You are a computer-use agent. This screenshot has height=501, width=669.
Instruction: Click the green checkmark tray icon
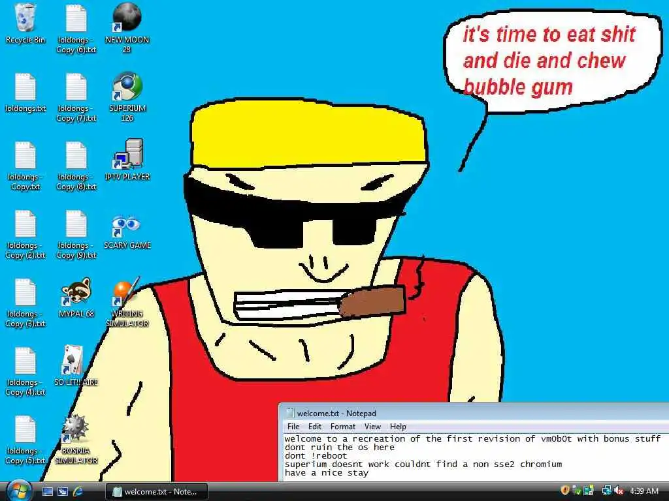pos(577,491)
